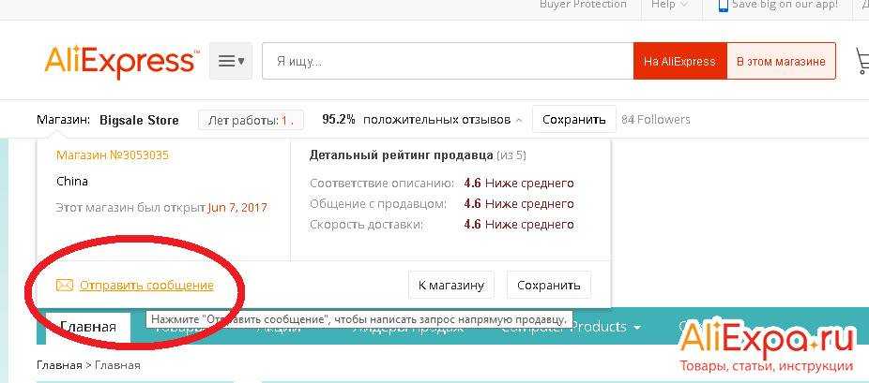Screen dimensions: 869x383
Task: Click the top Сохранить button near Followers
Action: 573,120
